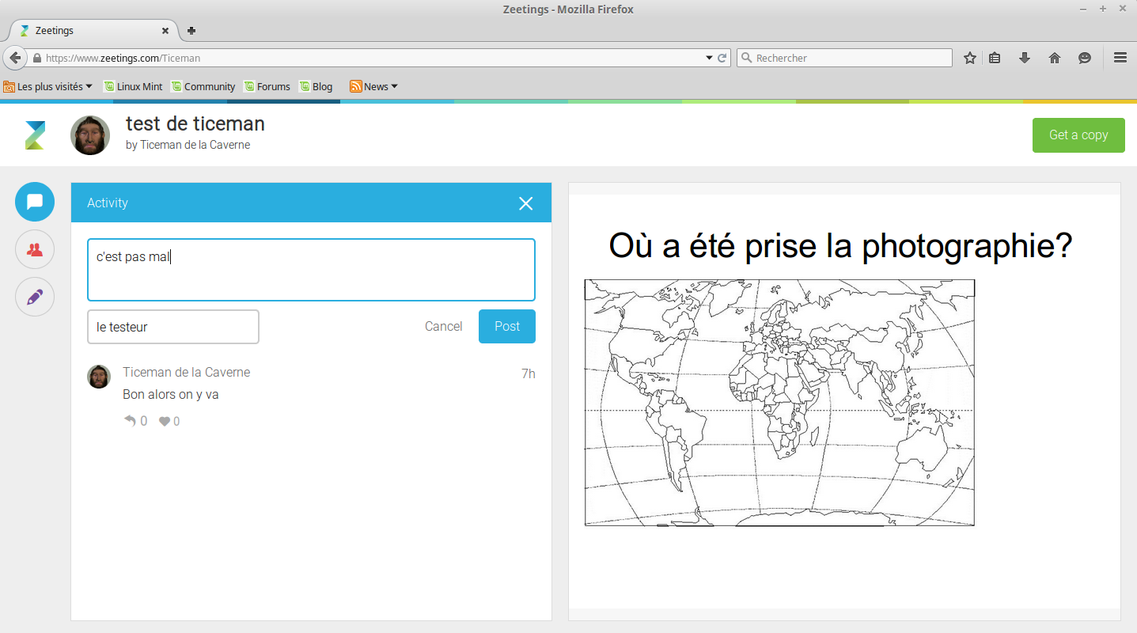The image size is (1137, 633).
Task: Open the Linux Mint bookmark
Action: coord(133,86)
